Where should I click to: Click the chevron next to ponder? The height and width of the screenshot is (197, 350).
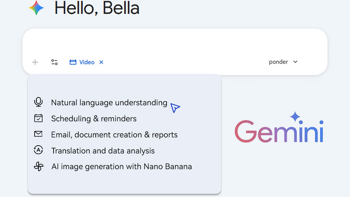point(295,62)
